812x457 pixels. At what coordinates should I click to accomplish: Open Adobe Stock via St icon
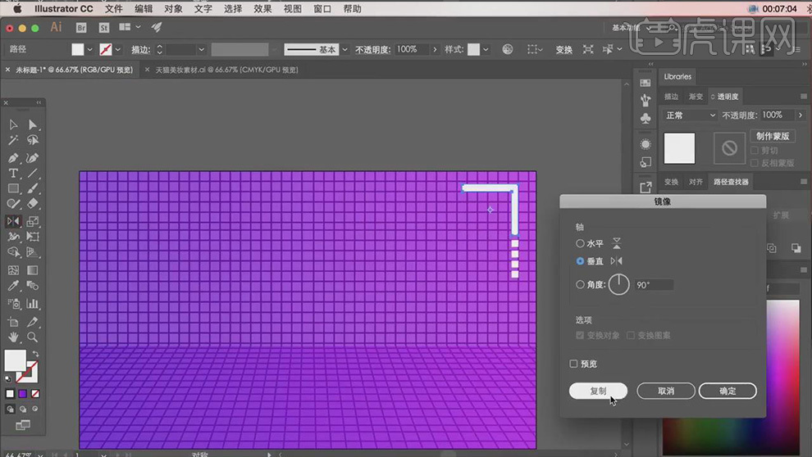104,27
